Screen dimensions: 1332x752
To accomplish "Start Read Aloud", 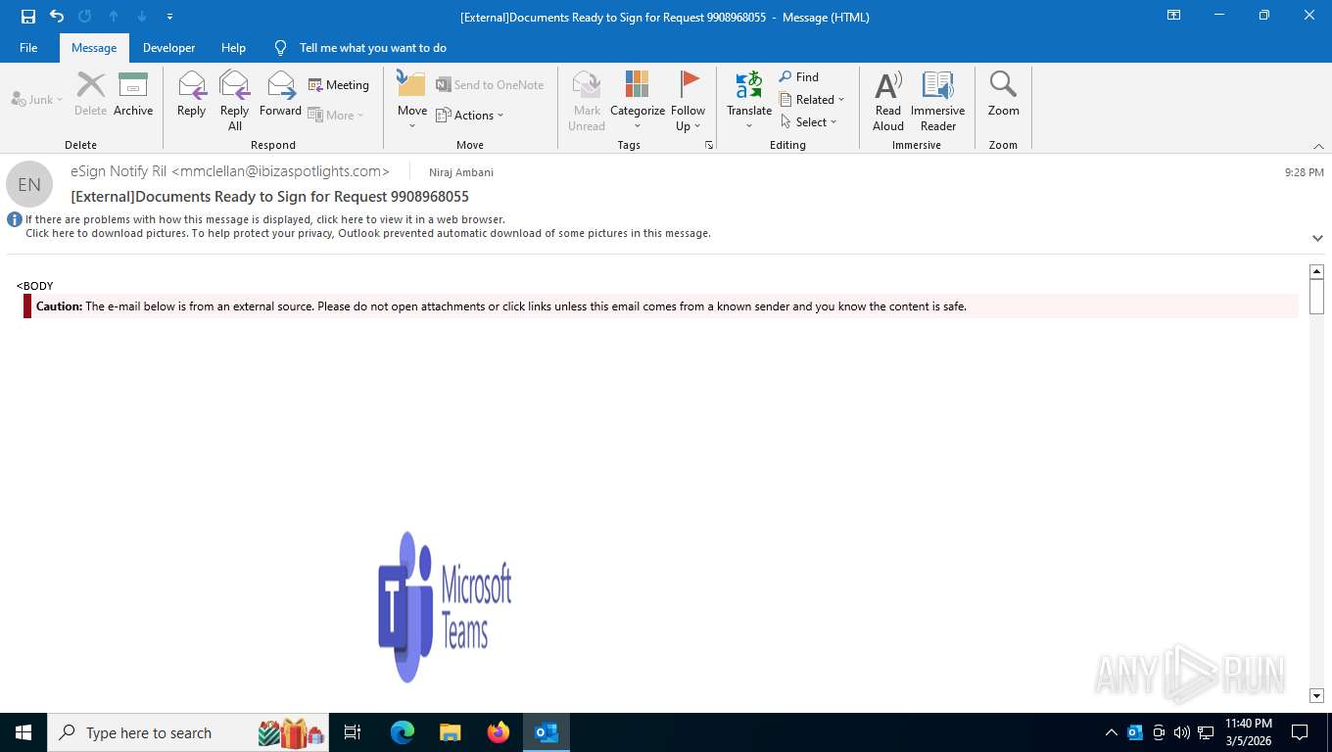I will click(x=888, y=101).
